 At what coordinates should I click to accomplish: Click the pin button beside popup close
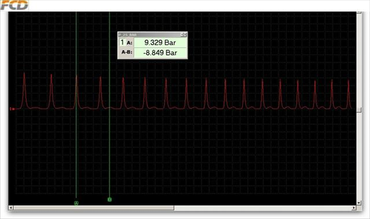(182, 35)
